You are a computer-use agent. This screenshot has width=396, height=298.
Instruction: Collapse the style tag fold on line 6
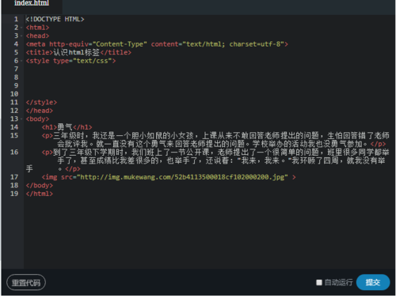(x=21, y=61)
